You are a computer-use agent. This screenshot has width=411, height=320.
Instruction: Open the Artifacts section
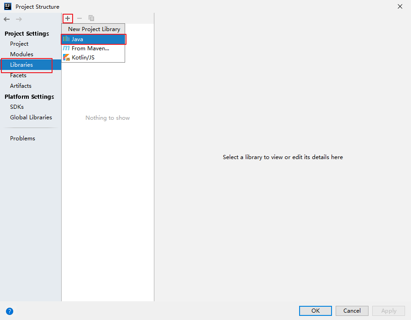21,86
